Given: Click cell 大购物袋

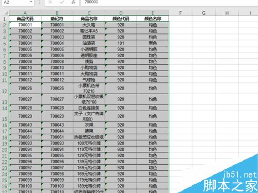Looking at the screenshot, I should pyautogui.click(x=89, y=74).
